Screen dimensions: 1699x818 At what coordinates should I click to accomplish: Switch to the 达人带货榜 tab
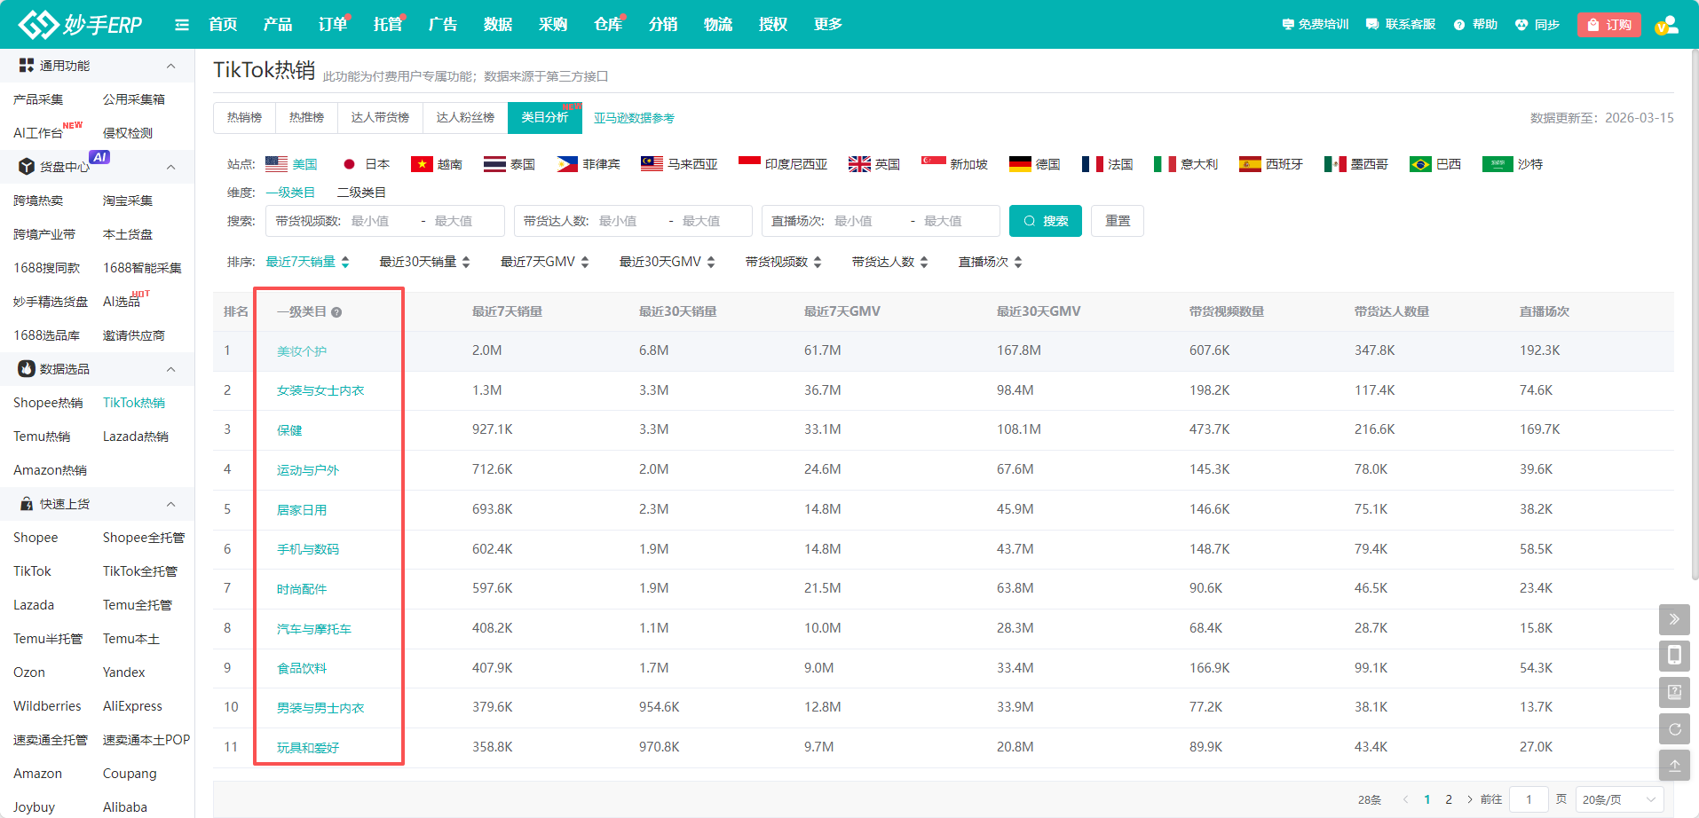[380, 117]
